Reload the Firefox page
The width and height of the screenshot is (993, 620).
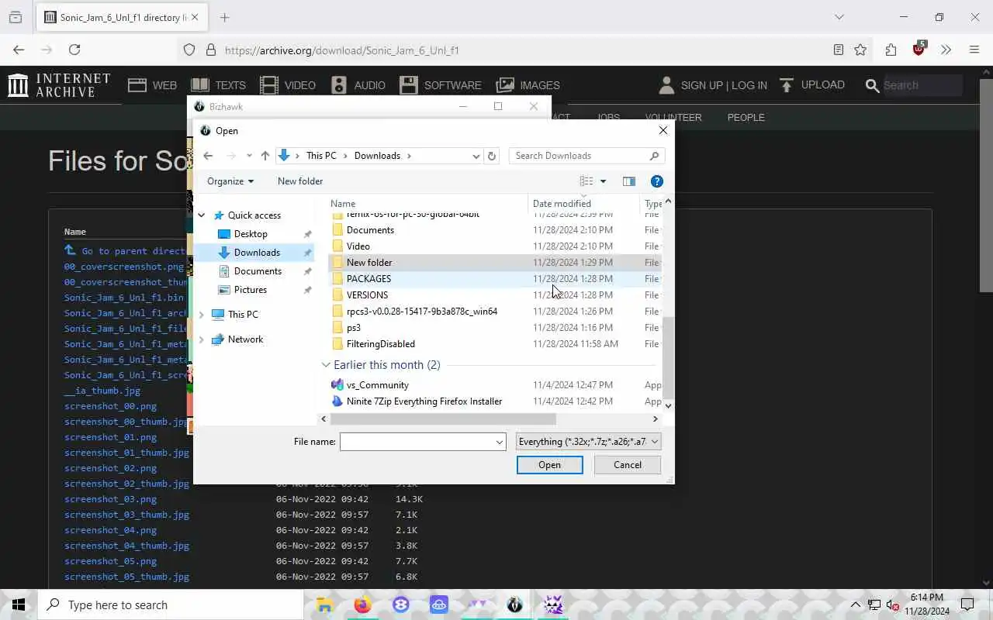pyautogui.click(x=74, y=50)
